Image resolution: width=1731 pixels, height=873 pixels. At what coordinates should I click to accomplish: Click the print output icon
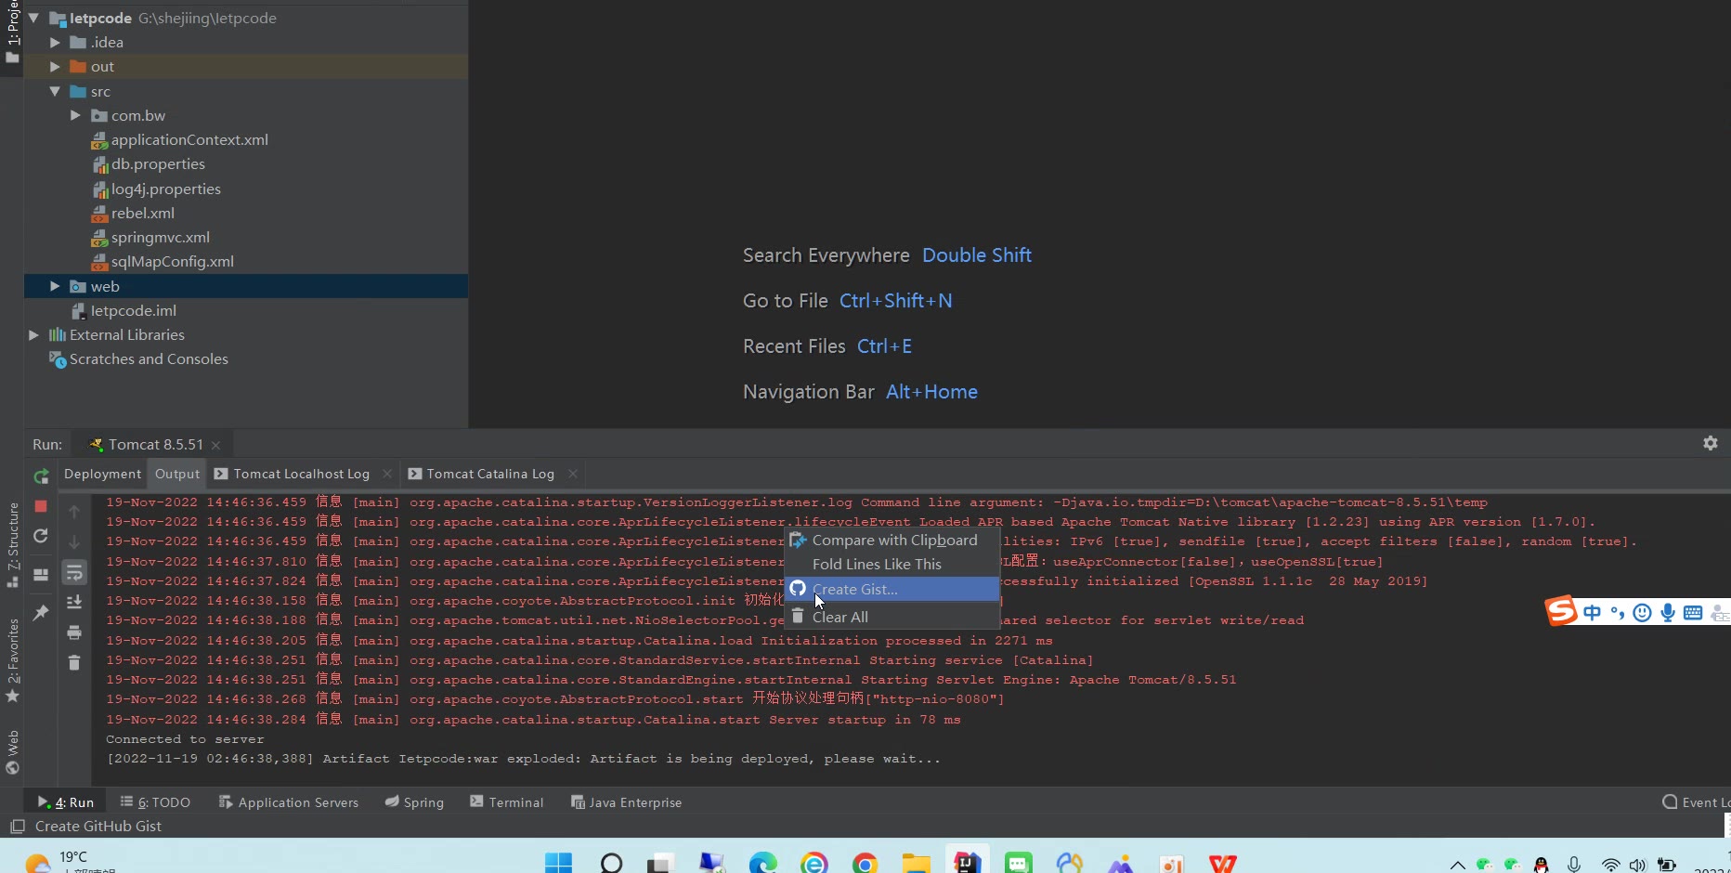click(74, 633)
